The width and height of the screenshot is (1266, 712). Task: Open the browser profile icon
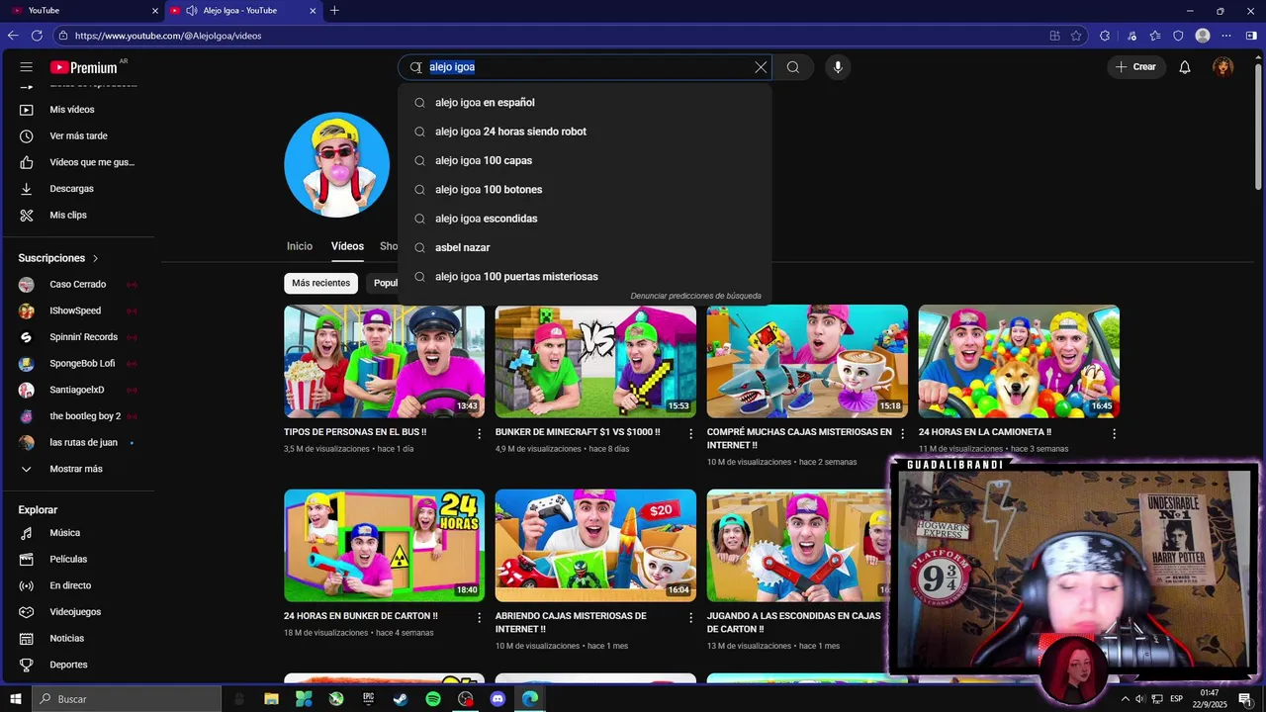pos(1203,36)
